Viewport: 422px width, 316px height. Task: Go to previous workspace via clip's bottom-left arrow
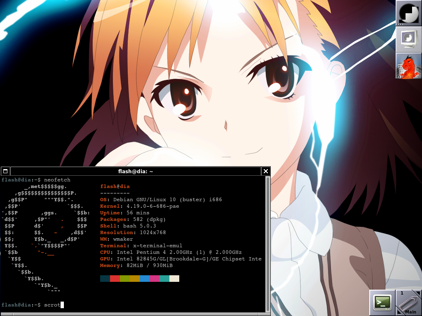coord(400,312)
